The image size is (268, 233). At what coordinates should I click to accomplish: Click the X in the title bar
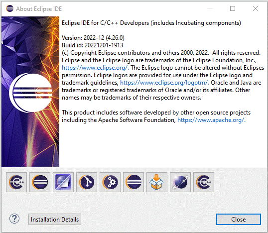256,8
